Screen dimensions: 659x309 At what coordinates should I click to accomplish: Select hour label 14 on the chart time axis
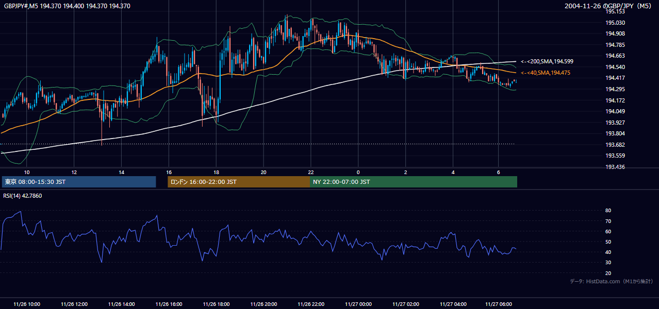click(x=121, y=172)
